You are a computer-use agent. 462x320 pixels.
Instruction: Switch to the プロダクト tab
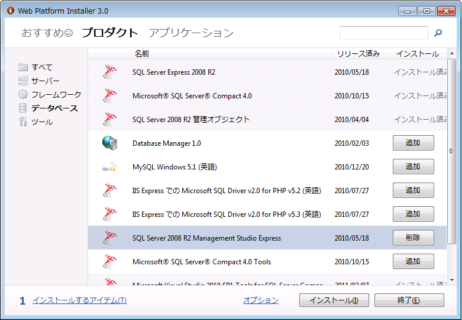(x=109, y=33)
